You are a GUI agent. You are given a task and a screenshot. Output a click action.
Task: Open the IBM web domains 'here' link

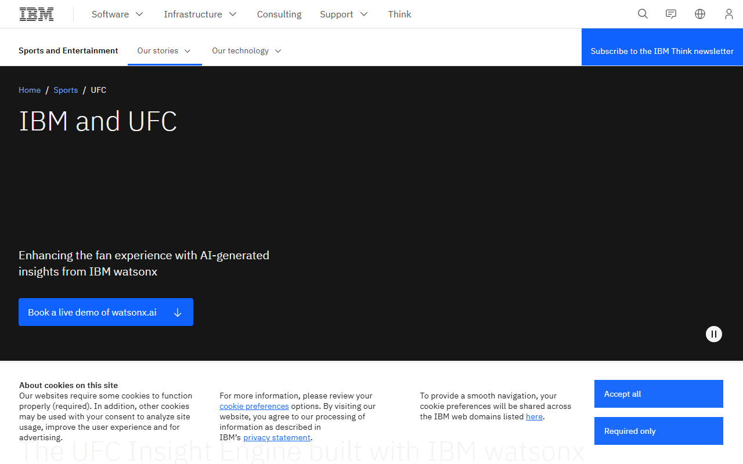(x=534, y=416)
